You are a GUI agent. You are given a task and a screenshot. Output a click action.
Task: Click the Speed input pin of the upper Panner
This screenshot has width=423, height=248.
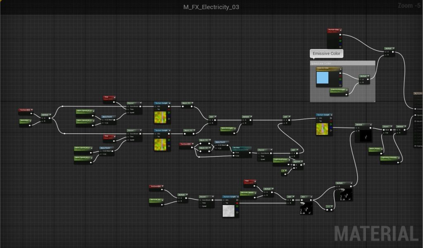click(128, 112)
